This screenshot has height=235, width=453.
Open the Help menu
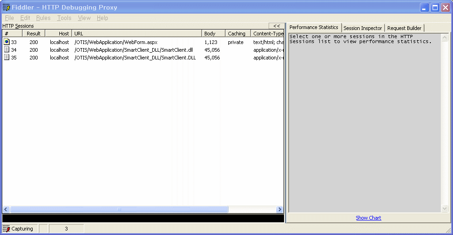pos(102,18)
